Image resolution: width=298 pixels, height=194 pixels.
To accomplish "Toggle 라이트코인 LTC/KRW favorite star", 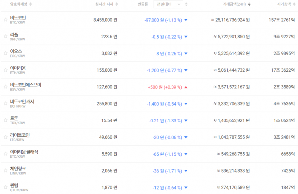I will click(6, 137).
